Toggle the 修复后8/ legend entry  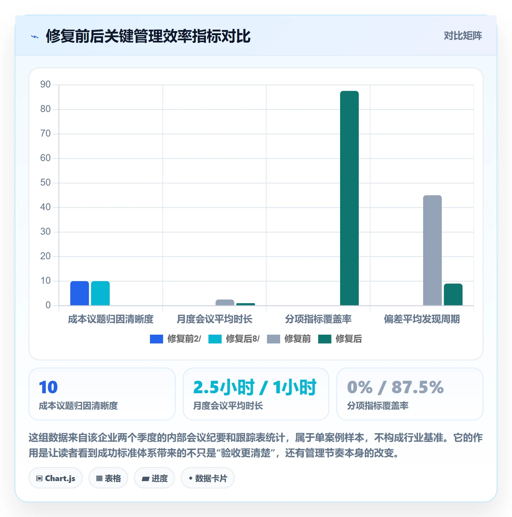pyautogui.click(x=234, y=339)
